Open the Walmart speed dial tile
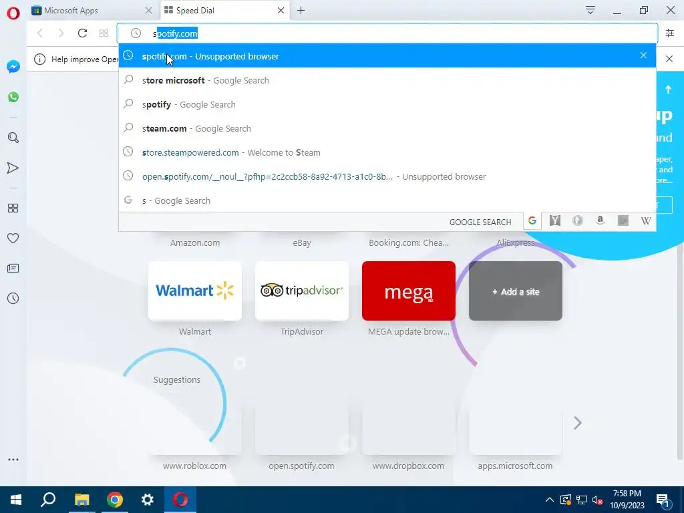 195,291
